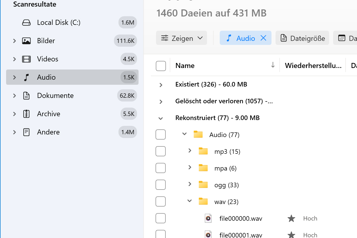
Task: Click the mp3 (15) folder icon
Action: [203, 151]
